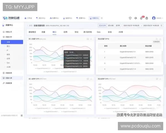
Task: Open the notification bell with red badge
Action: click(x=141, y=18)
